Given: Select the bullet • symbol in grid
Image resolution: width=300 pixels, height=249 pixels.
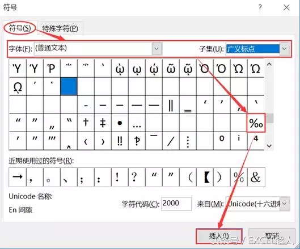Looking at the screenshot, I should (x=120, y=123).
